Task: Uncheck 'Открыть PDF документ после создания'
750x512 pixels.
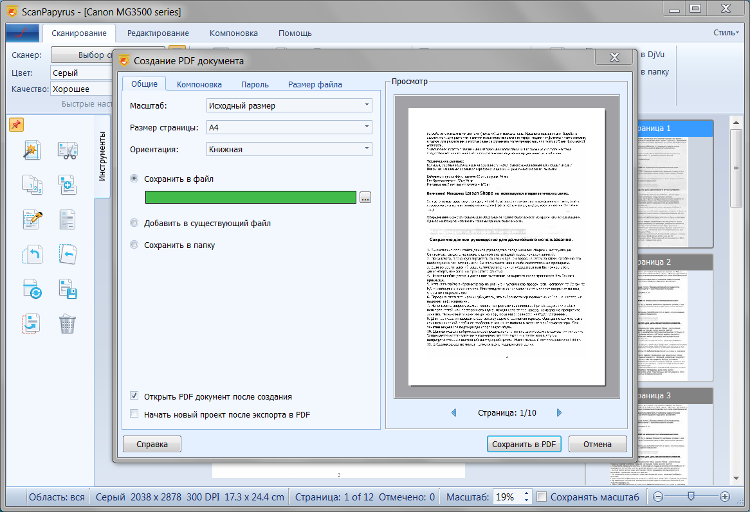Action: click(x=134, y=396)
